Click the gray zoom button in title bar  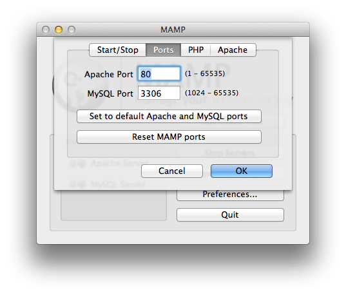tap(72, 30)
